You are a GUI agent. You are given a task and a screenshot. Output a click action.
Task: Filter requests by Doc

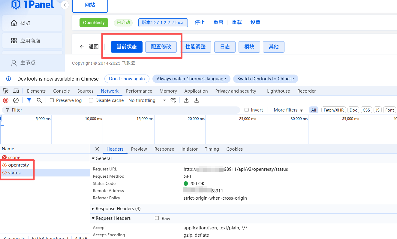(353, 110)
